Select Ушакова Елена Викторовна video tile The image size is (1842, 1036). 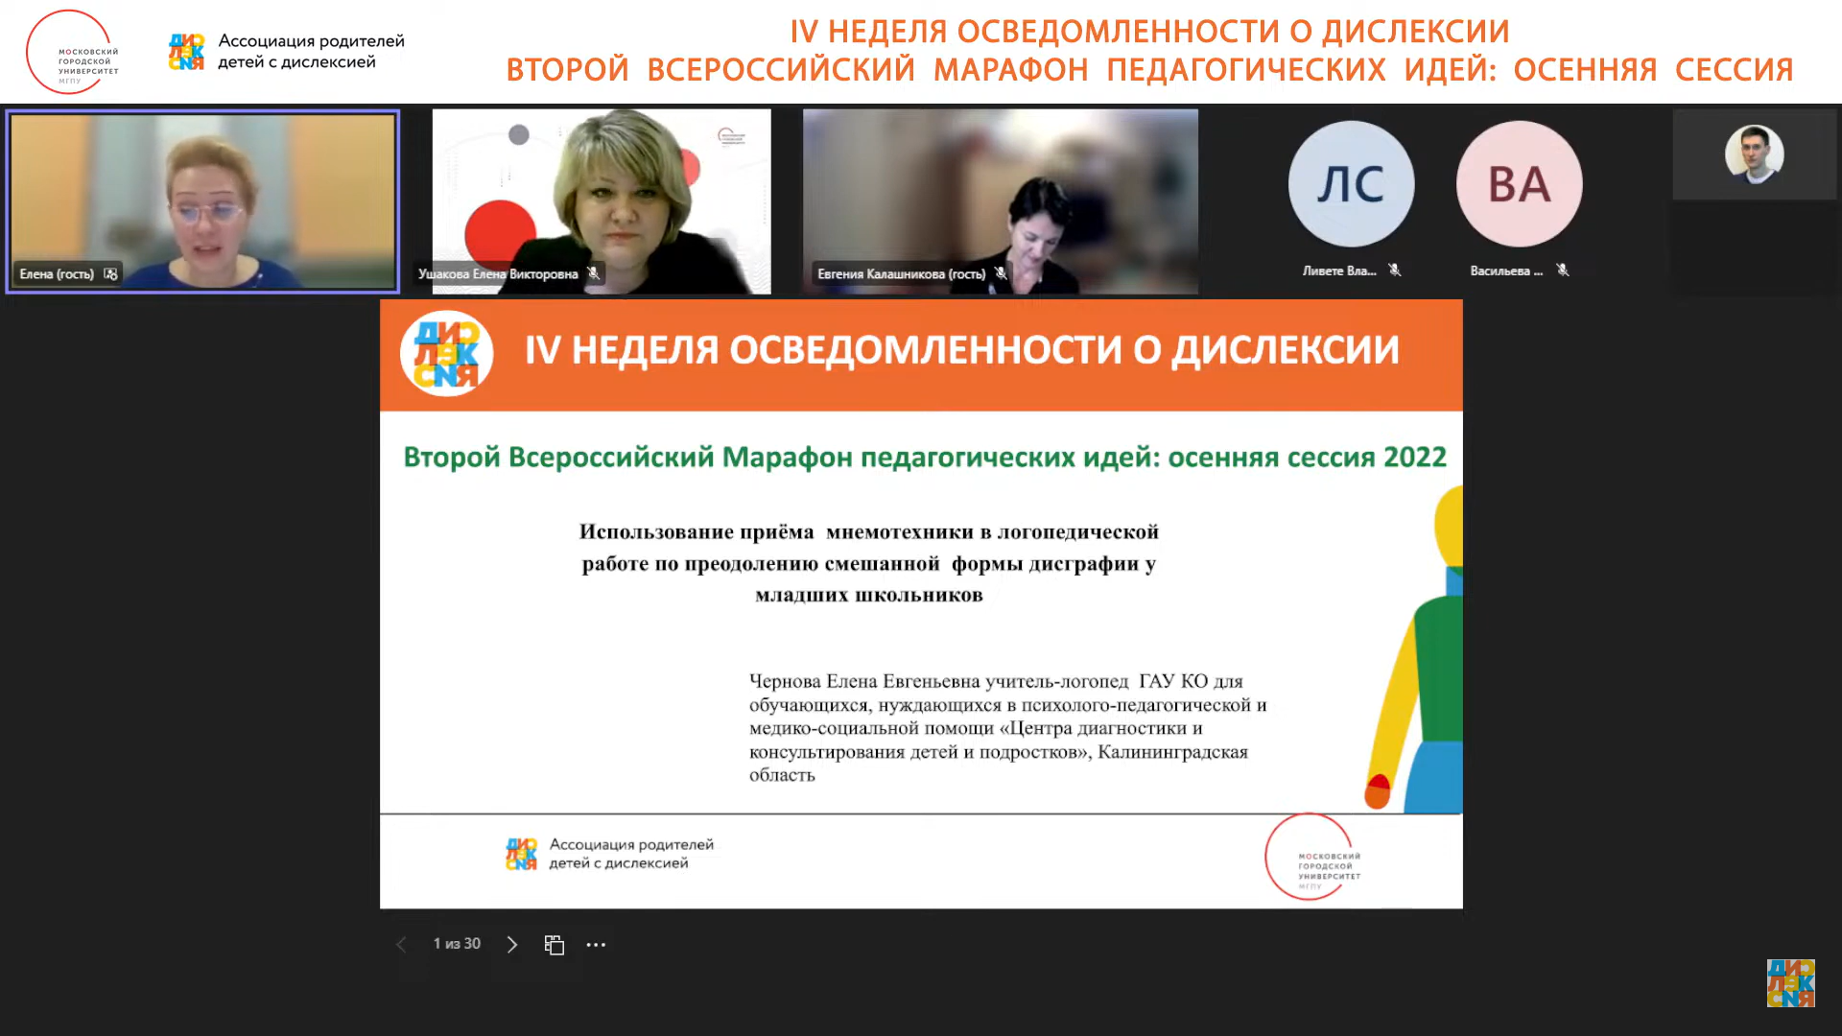tap(602, 192)
